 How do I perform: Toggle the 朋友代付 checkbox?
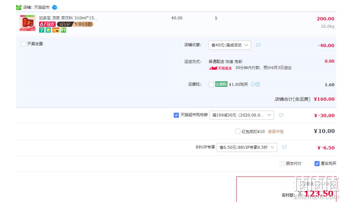tap(282, 164)
